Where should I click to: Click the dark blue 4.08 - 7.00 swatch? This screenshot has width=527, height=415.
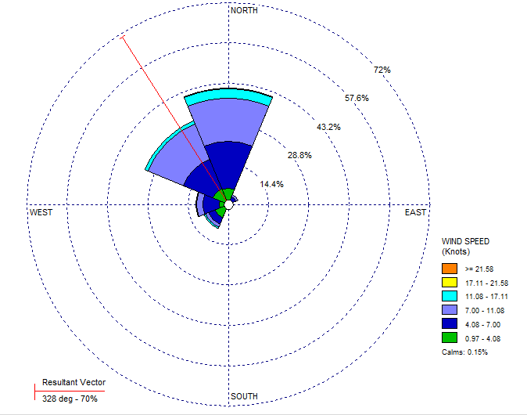pyautogui.click(x=449, y=324)
